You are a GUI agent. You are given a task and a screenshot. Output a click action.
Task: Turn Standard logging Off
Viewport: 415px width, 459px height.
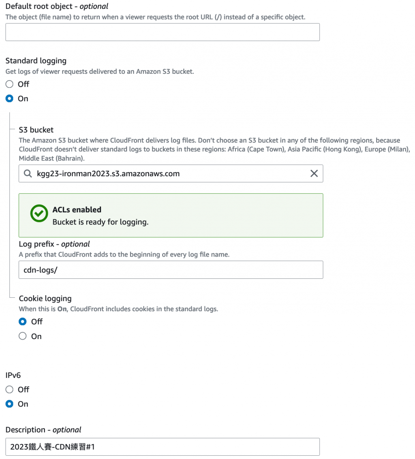[x=10, y=84]
